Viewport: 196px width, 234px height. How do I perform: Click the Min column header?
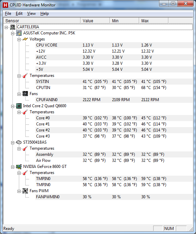(x=124, y=21)
